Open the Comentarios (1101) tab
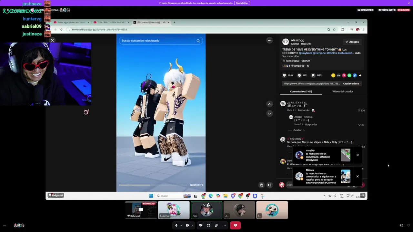Image resolution: width=413 pixels, height=232 pixels. 301,92
